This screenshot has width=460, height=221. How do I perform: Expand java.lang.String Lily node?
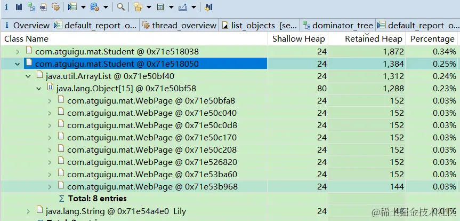tap(28, 211)
